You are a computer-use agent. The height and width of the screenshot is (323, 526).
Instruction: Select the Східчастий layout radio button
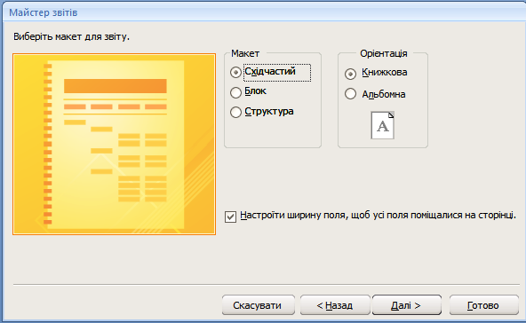click(235, 73)
